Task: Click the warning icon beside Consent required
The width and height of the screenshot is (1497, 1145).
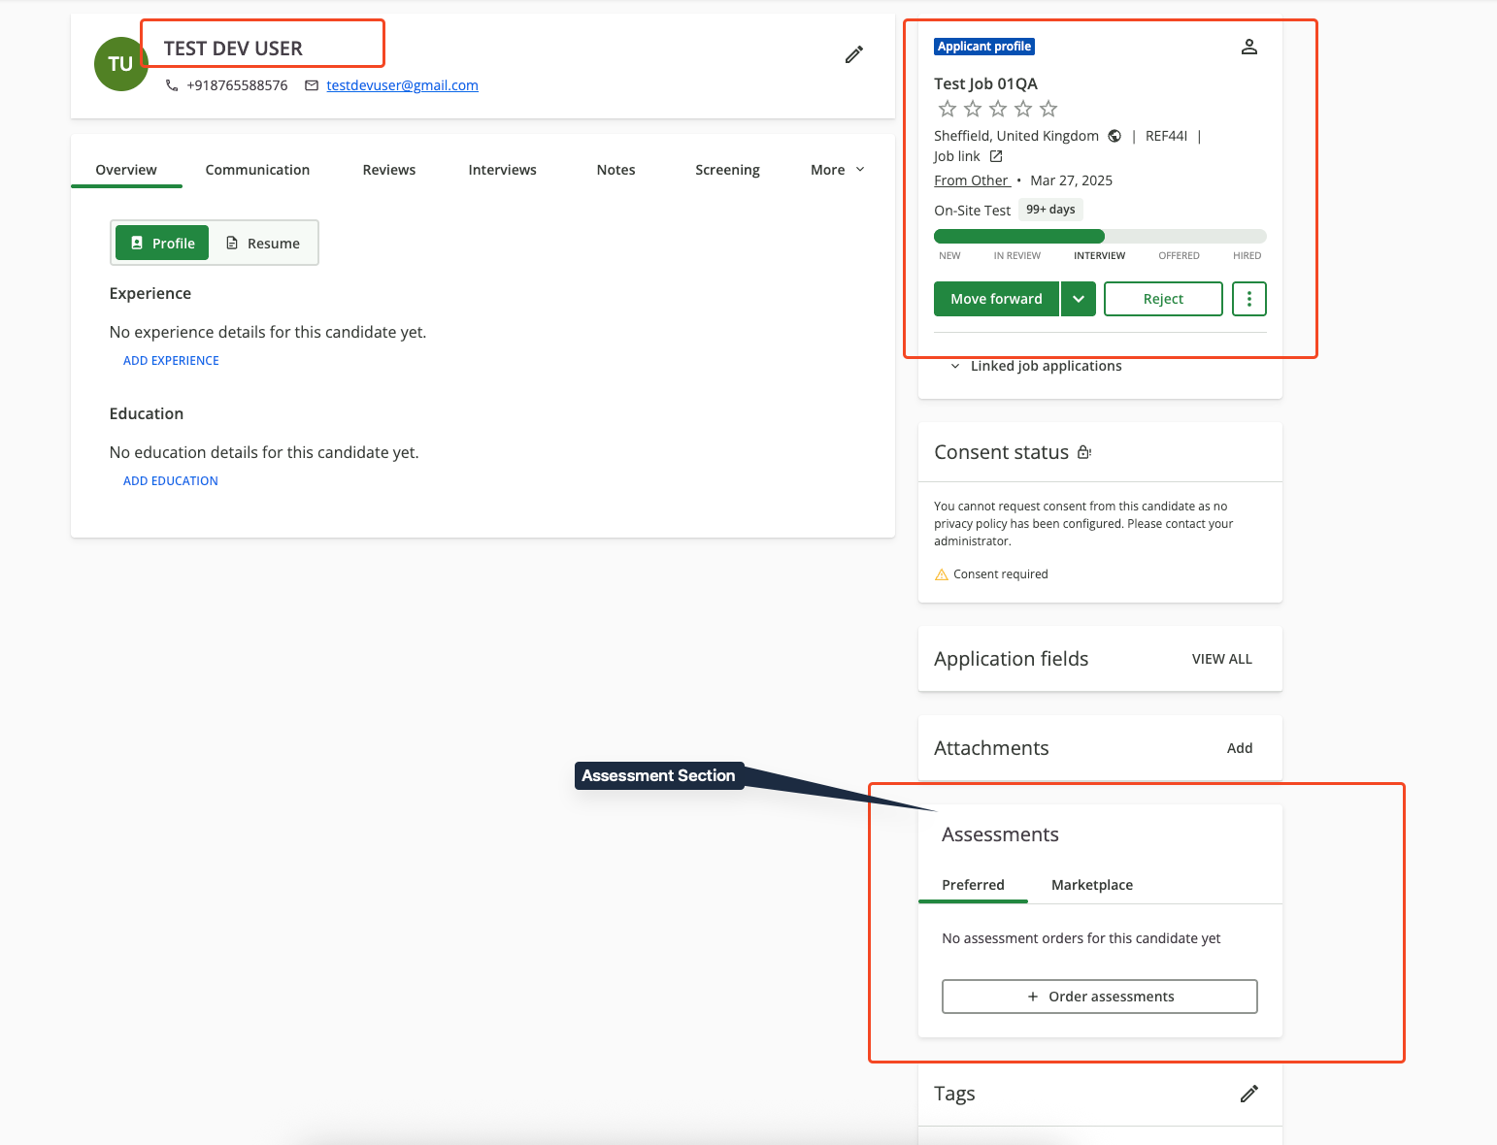Action: [x=941, y=573]
